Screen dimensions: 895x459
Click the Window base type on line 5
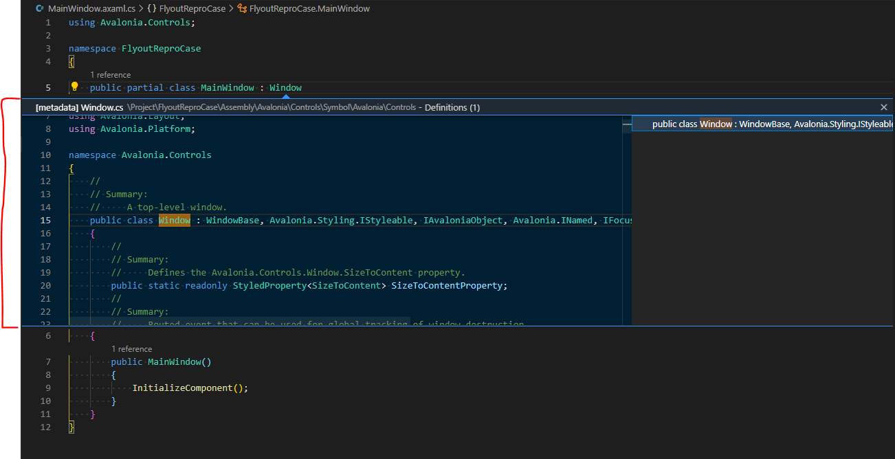[285, 87]
